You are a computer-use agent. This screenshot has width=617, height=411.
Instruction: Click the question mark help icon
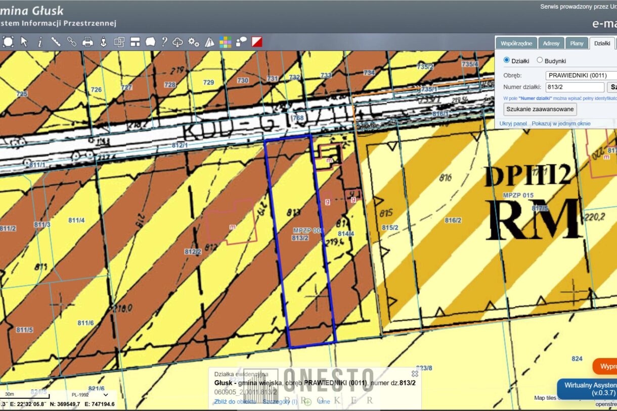(164, 42)
